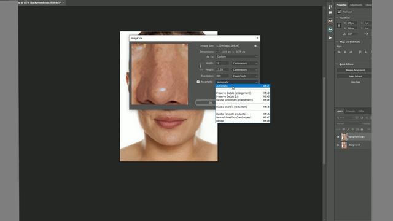
Task: Collapse the Quick Actions section
Action: (337, 64)
